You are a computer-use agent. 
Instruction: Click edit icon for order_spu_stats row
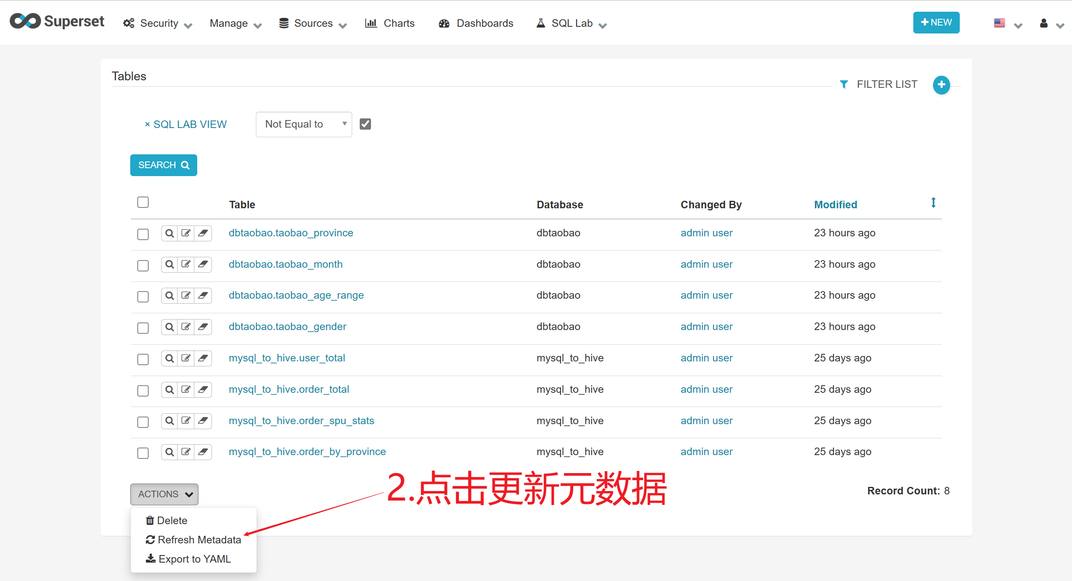click(x=186, y=421)
